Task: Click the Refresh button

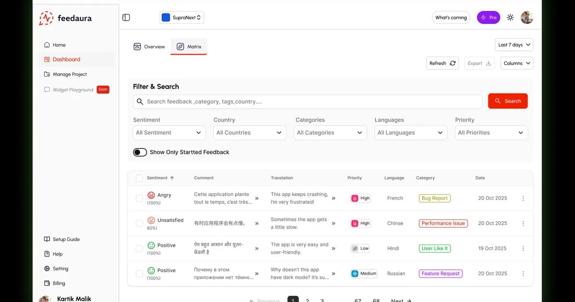Action: [442, 63]
